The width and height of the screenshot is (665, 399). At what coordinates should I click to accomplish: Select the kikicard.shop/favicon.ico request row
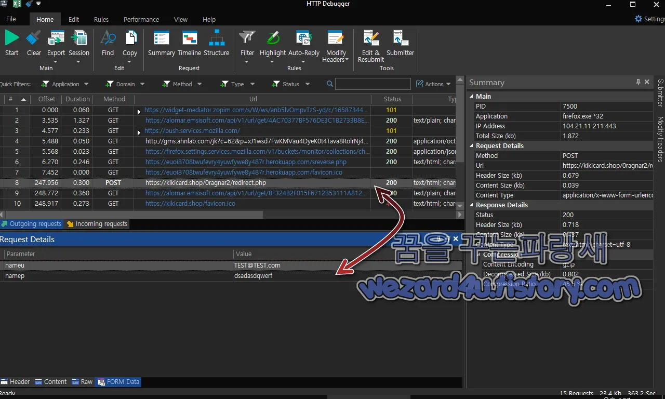228,204
